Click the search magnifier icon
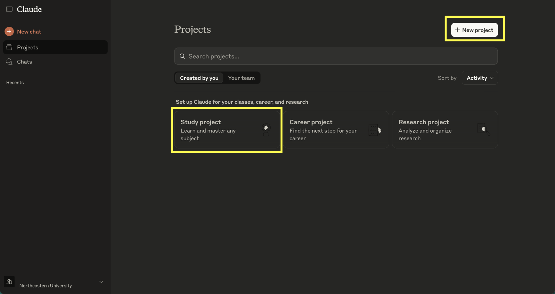This screenshot has width=555, height=294. point(182,56)
